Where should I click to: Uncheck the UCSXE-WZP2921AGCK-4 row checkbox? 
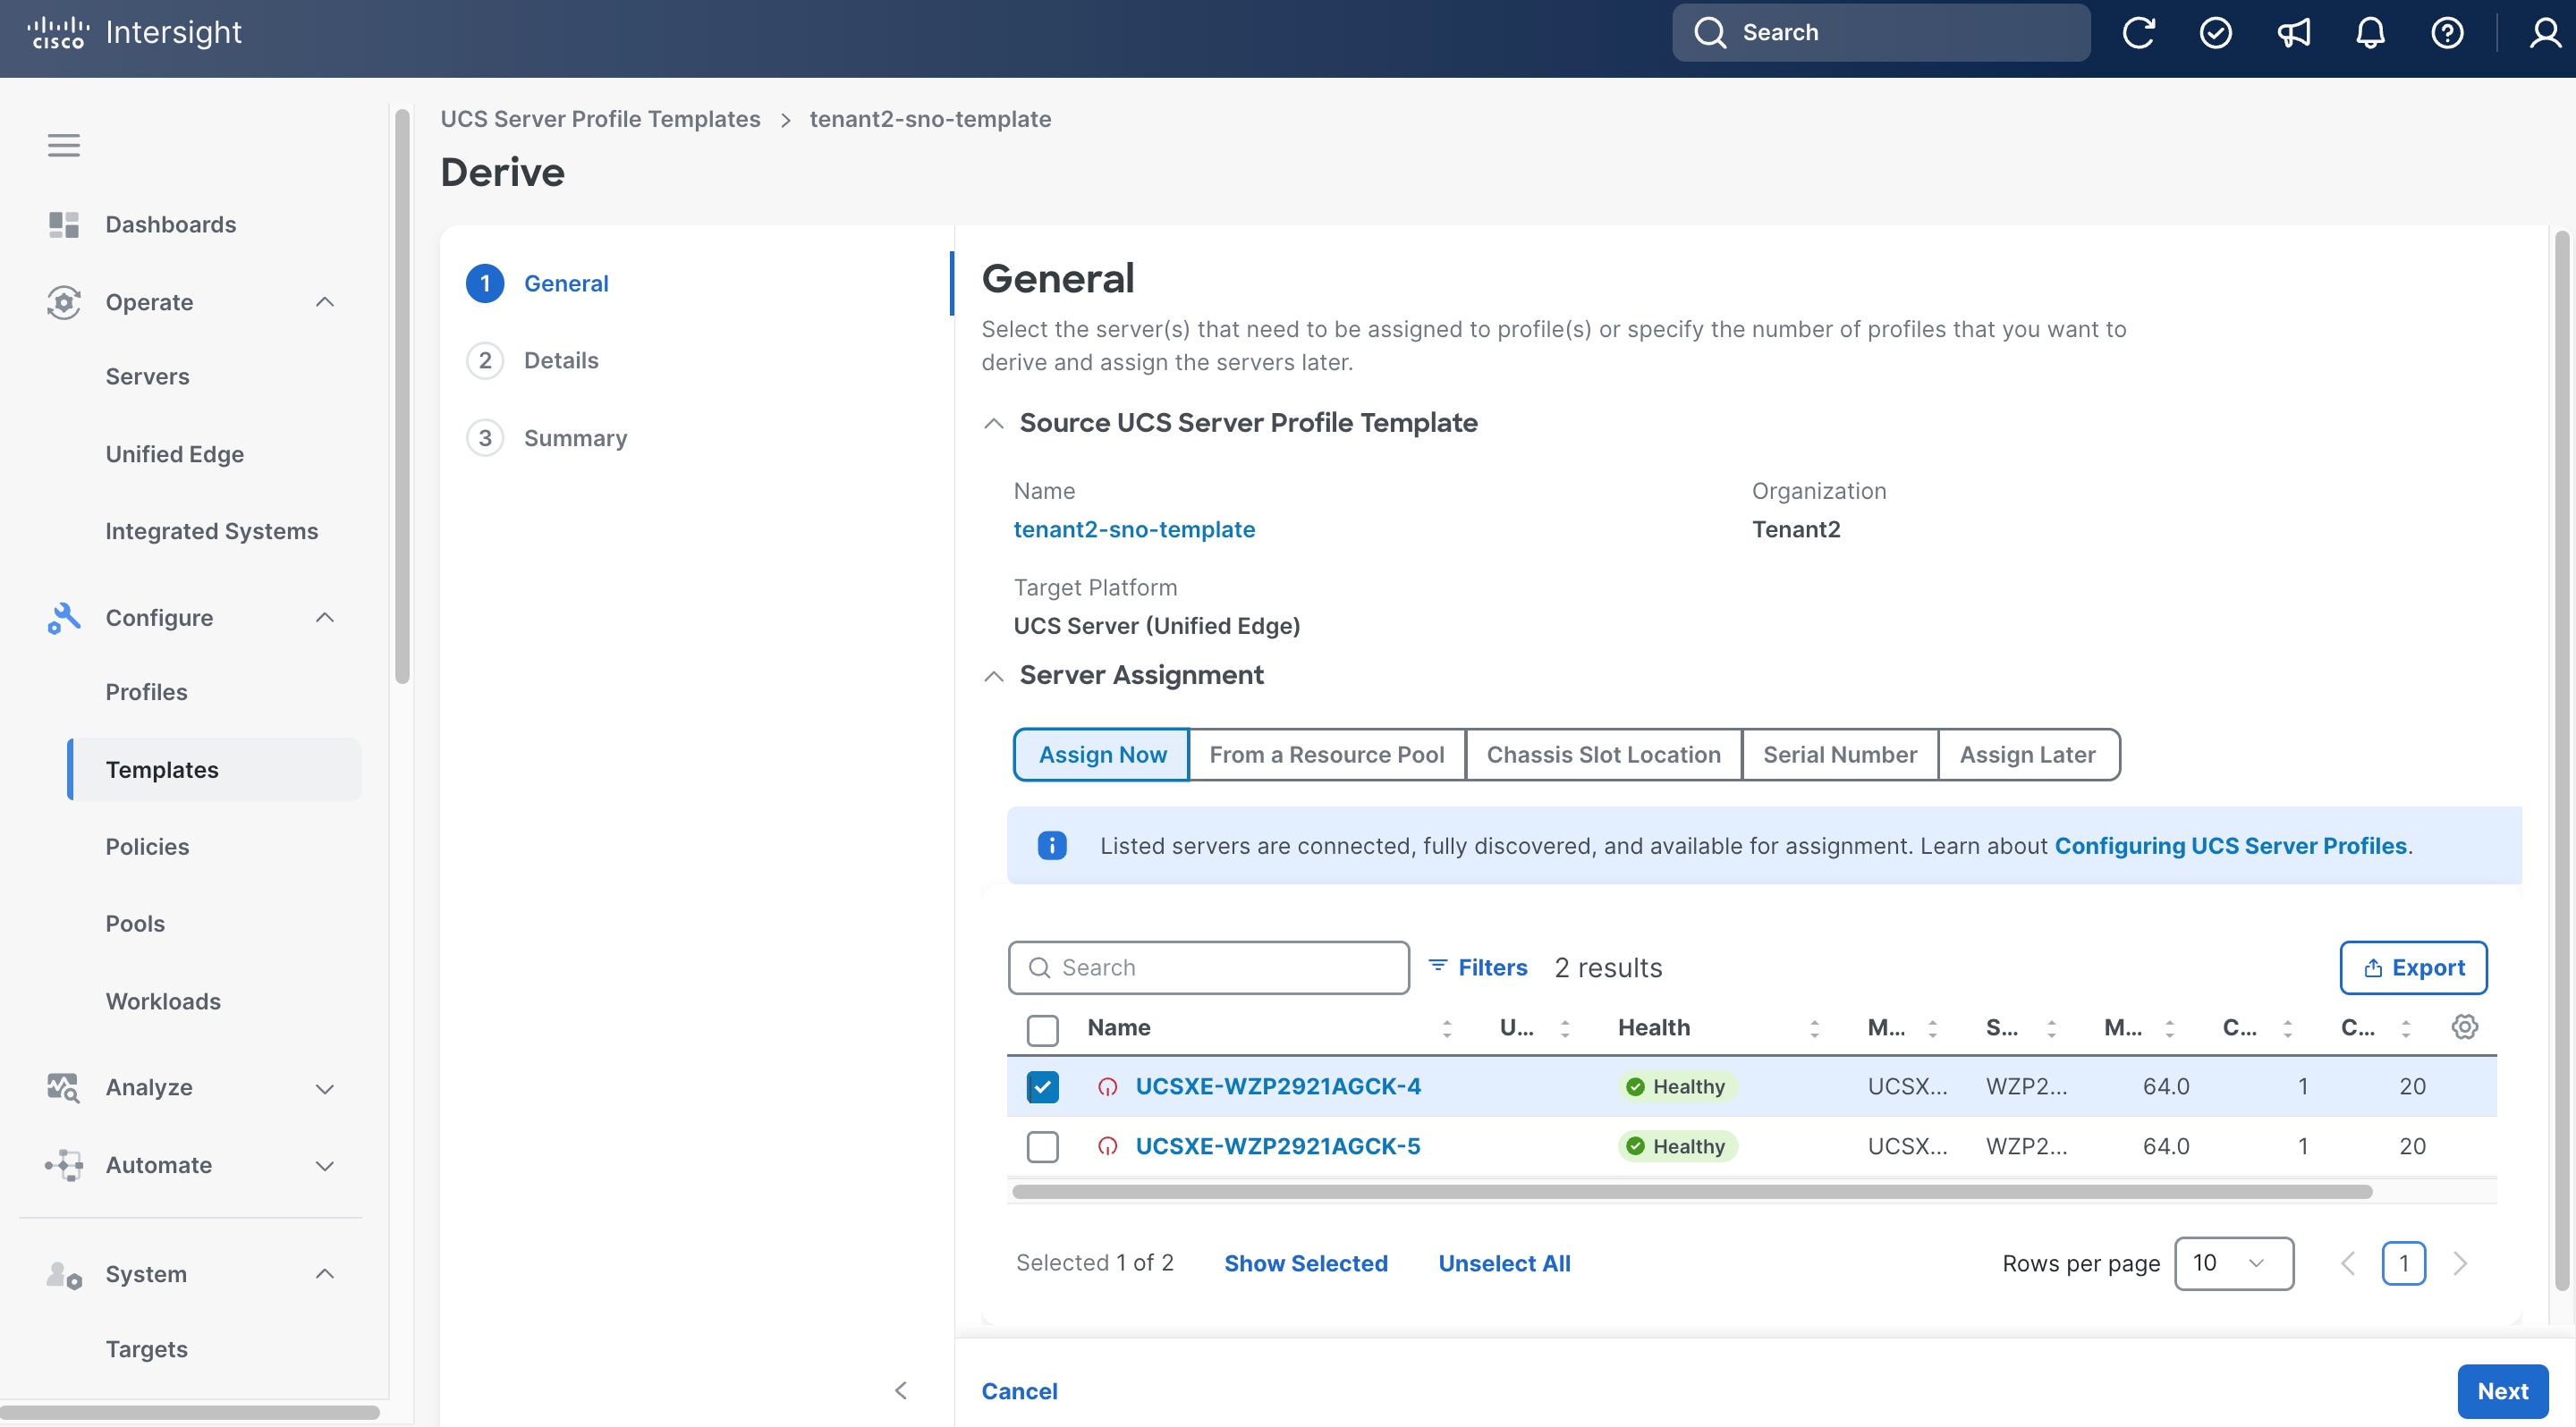tap(1042, 1086)
